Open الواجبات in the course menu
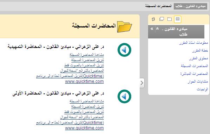 pos(202,89)
